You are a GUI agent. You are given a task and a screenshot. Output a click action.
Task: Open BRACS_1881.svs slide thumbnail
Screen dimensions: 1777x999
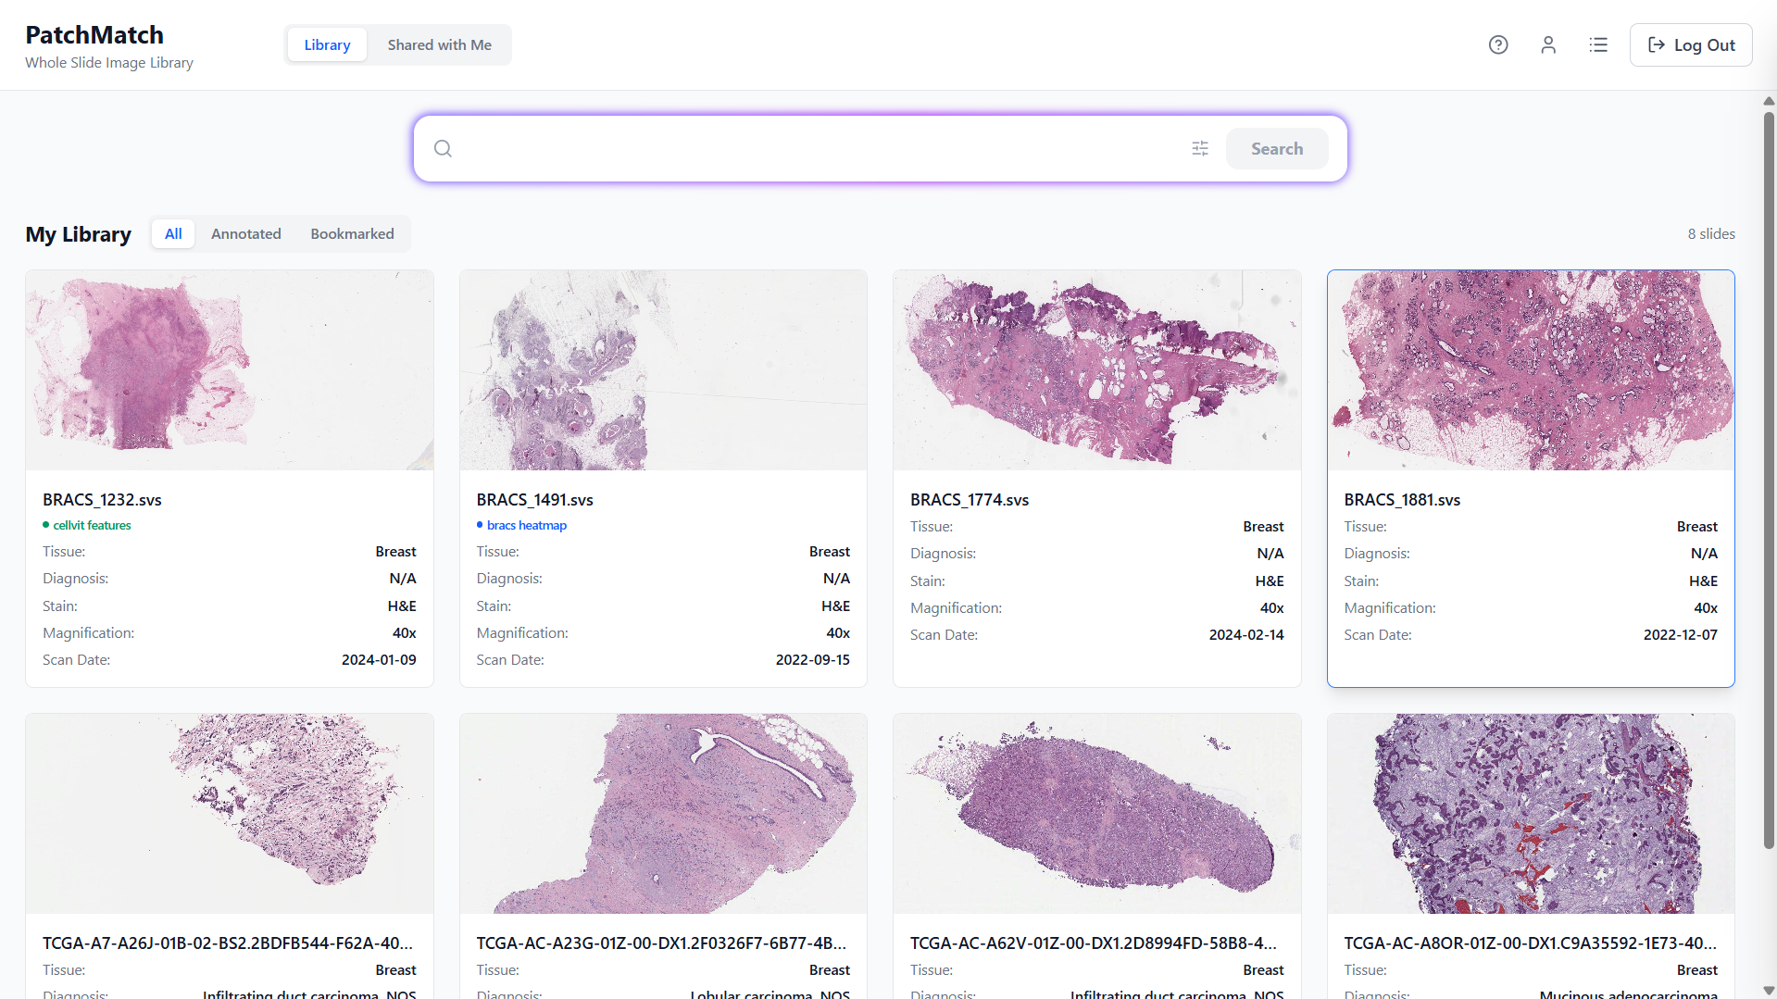[x=1531, y=370]
